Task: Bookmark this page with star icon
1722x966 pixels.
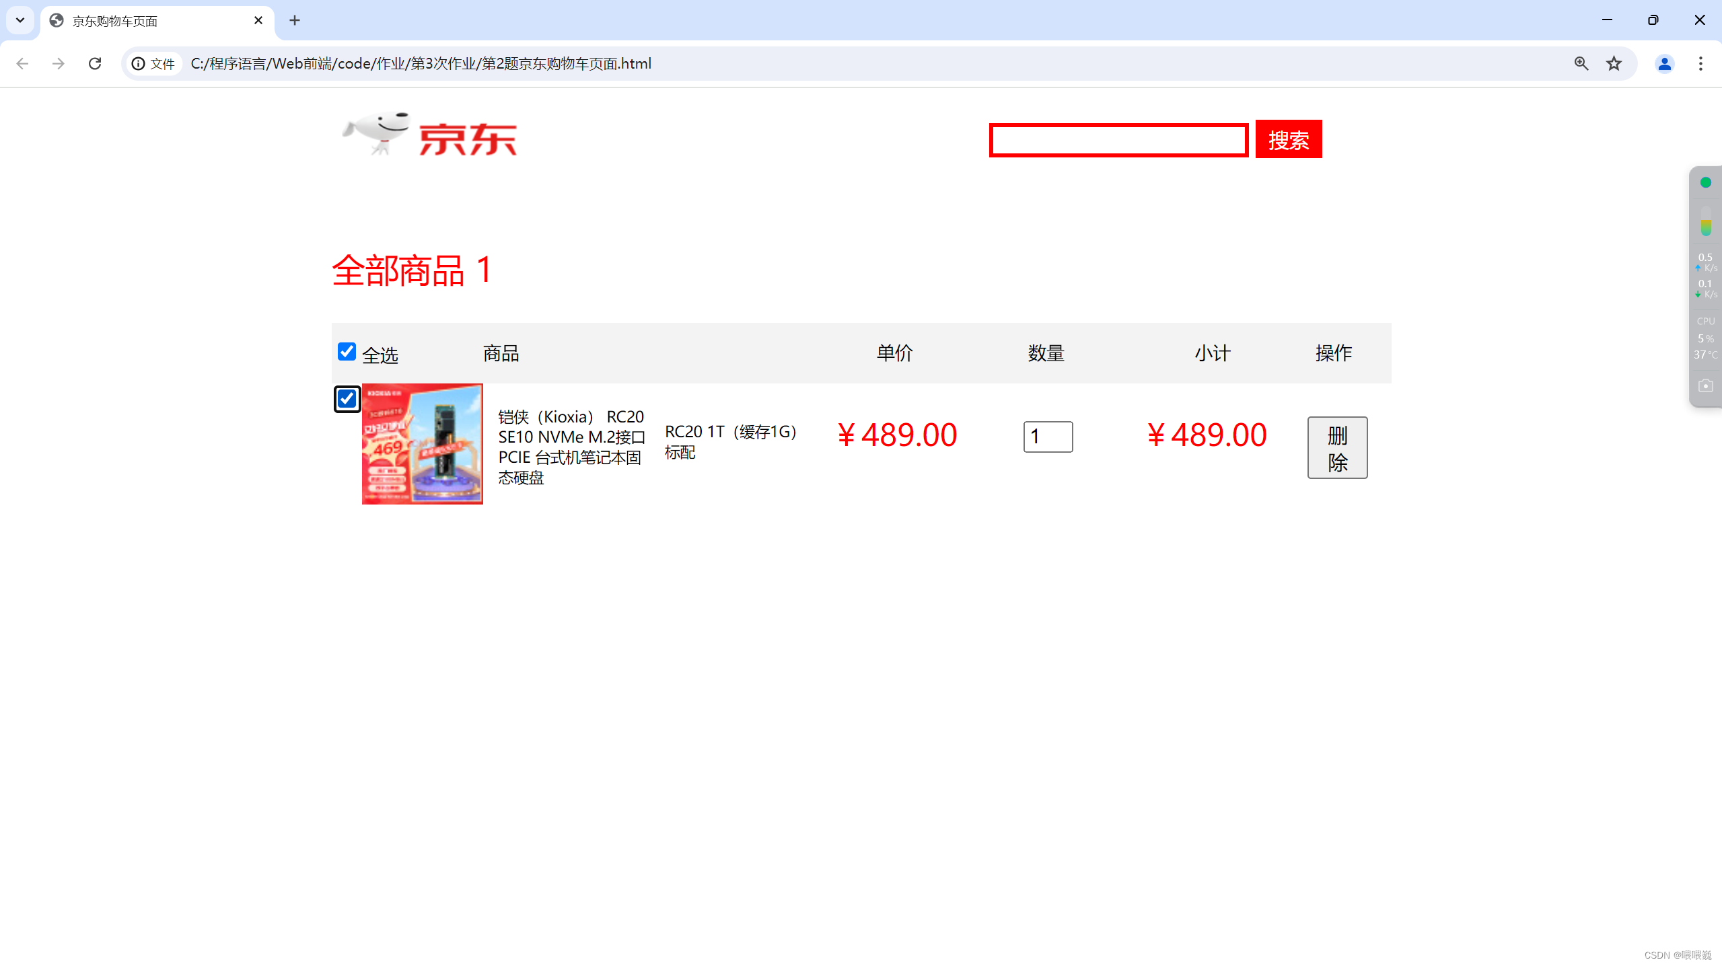Action: [1614, 63]
